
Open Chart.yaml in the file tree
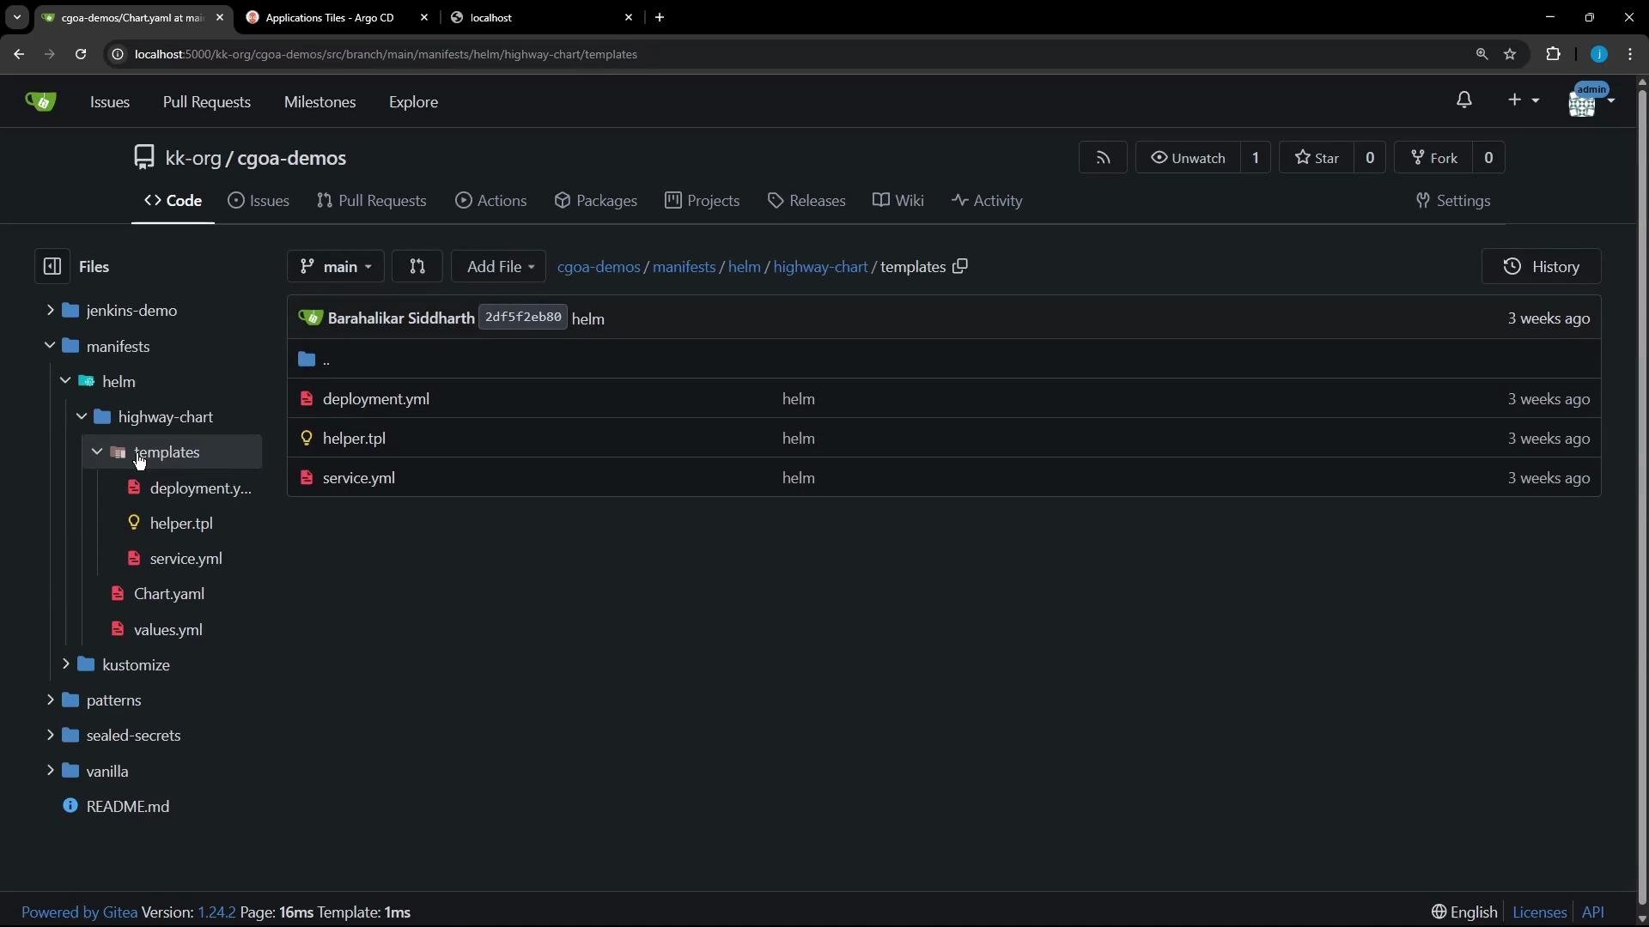(x=169, y=593)
